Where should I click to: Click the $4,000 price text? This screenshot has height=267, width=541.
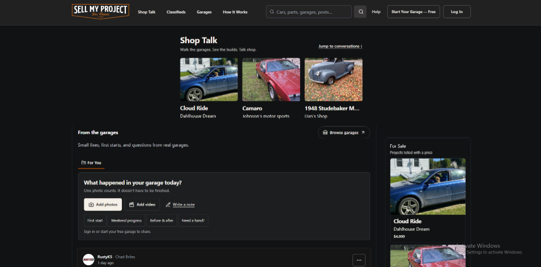[x=399, y=237]
